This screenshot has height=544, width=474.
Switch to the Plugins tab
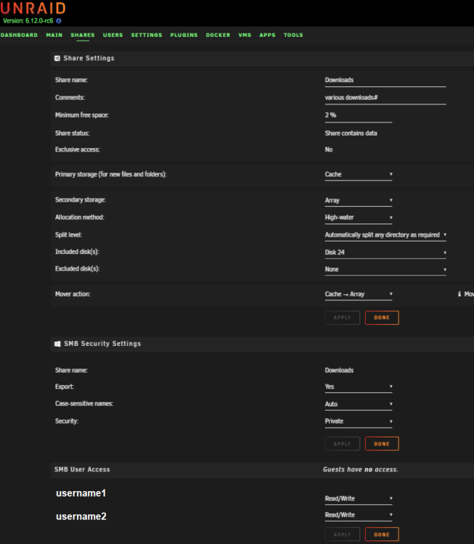tap(184, 35)
